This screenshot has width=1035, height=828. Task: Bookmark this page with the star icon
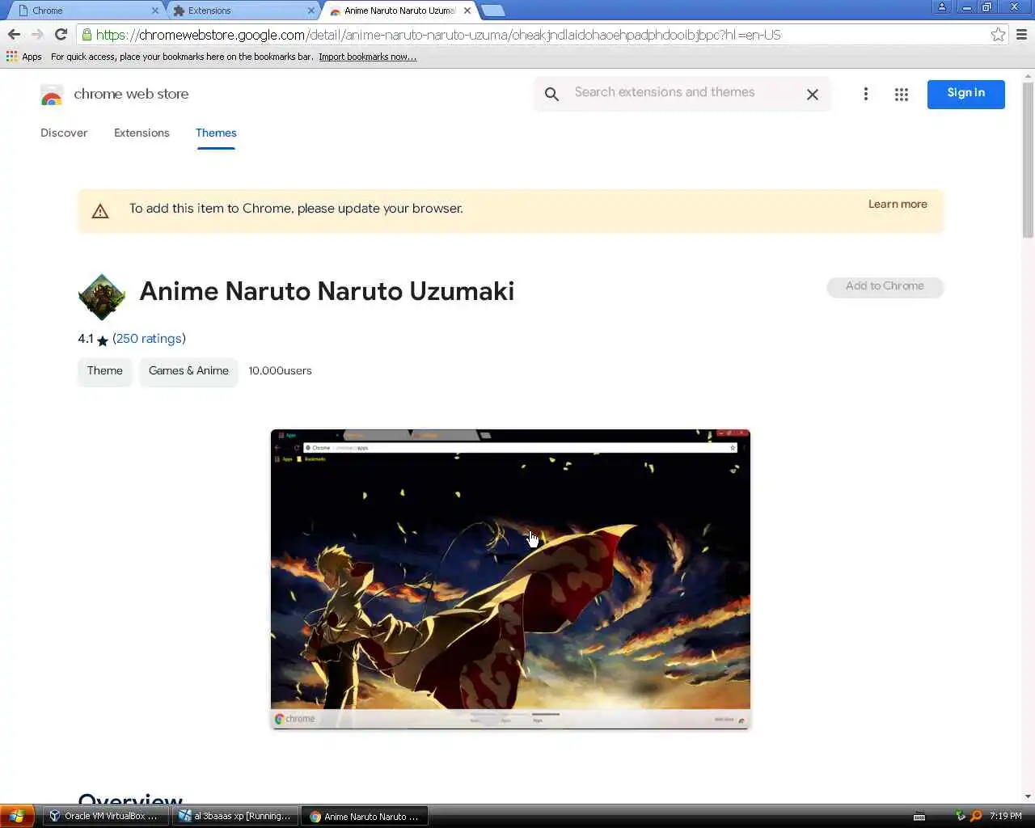(x=998, y=35)
